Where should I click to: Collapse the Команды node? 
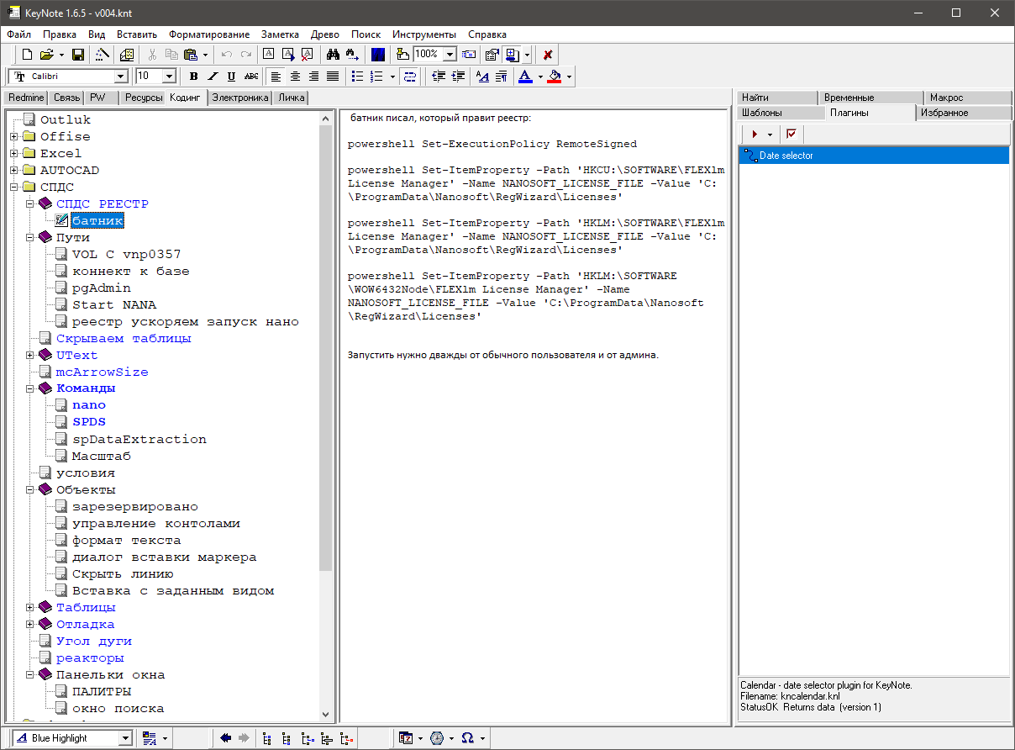click(x=30, y=388)
